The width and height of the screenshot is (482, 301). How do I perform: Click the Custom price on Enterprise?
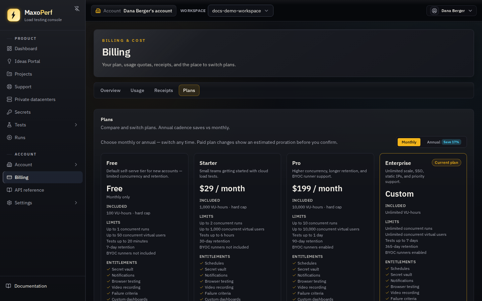pyautogui.click(x=399, y=194)
